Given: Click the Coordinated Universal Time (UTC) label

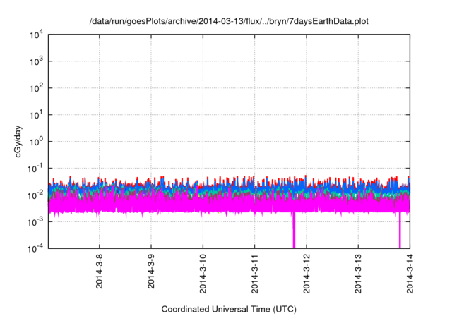Looking at the screenshot, I should click(x=229, y=310).
